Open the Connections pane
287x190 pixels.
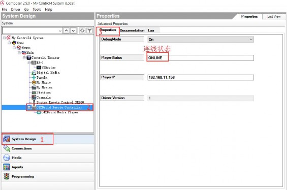coord(48,148)
